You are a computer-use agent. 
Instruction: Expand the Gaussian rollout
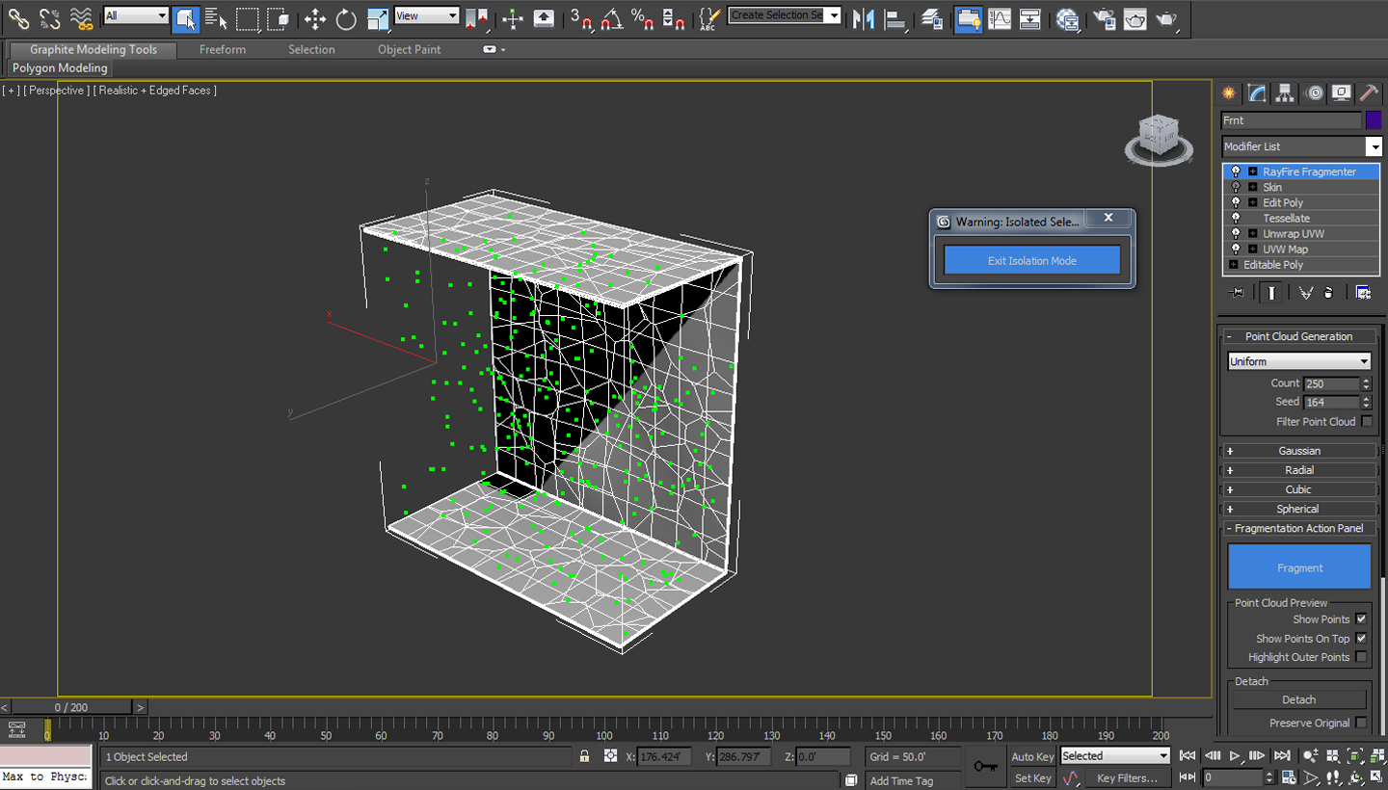point(1298,451)
